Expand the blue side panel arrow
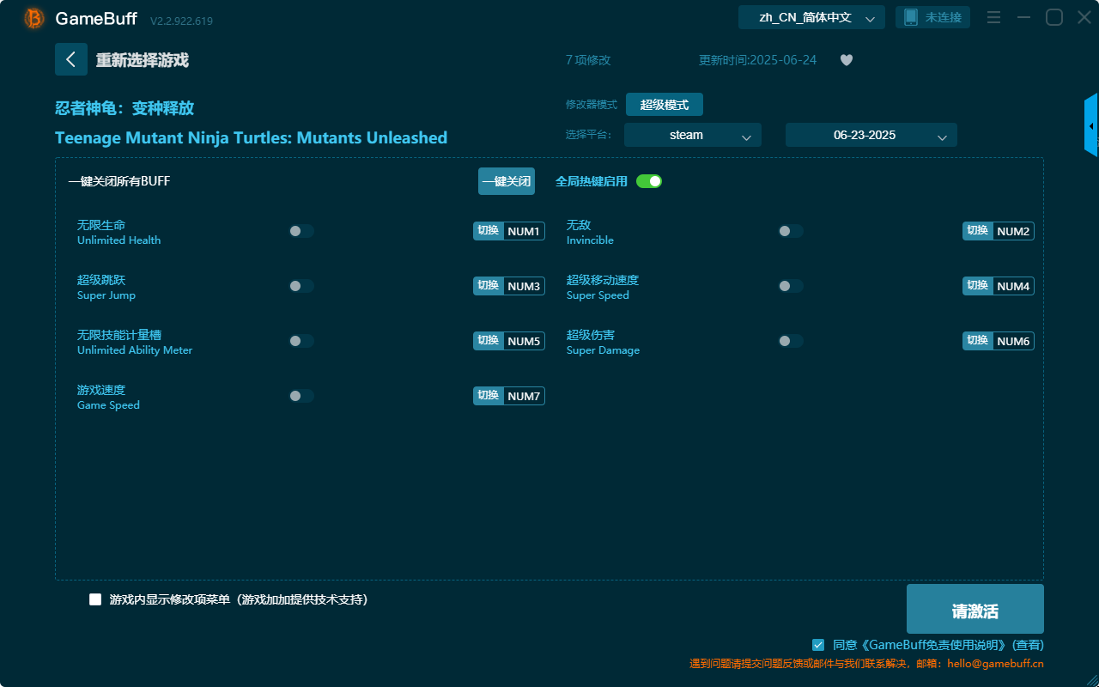This screenshot has height=687, width=1099. (x=1090, y=125)
